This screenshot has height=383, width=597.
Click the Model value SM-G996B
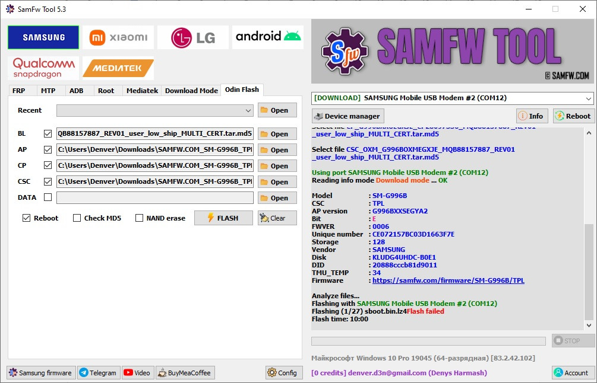[x=390, y=196]
